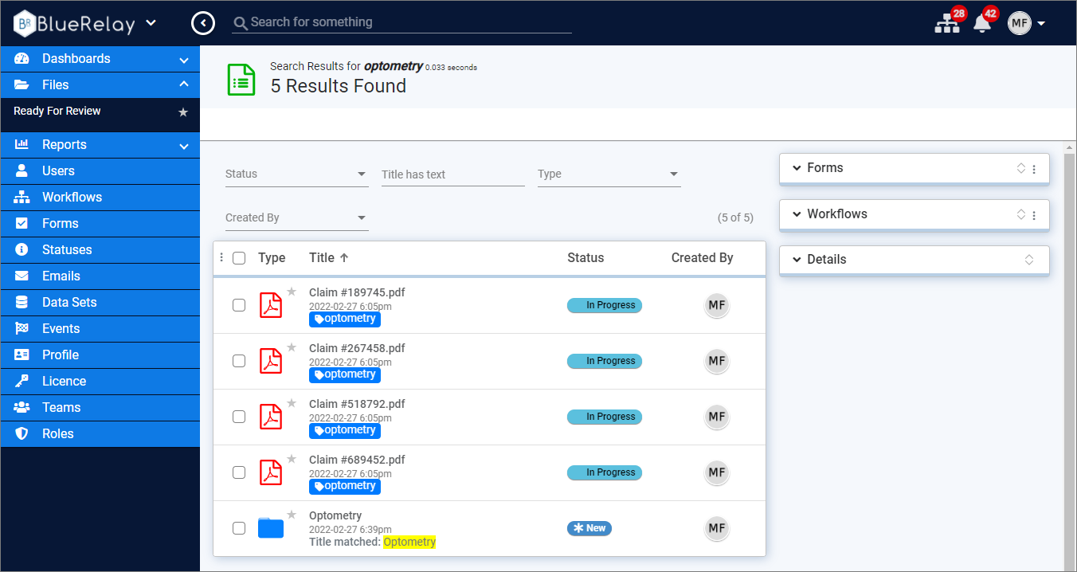Click the BlueRelay logo icon
The width and height of the screenshot is (1077, 572).
[x=25, y=23]
